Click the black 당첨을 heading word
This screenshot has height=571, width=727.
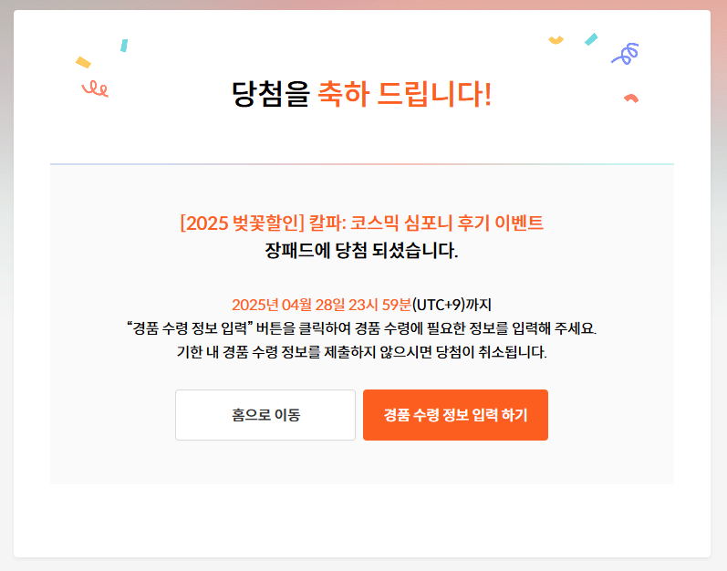tap(270, 94)
